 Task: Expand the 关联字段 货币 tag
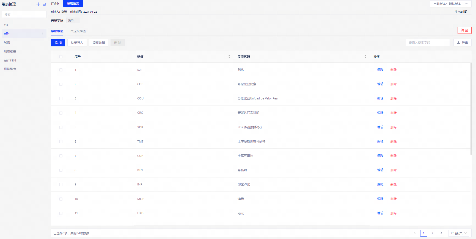coord(73,20)
